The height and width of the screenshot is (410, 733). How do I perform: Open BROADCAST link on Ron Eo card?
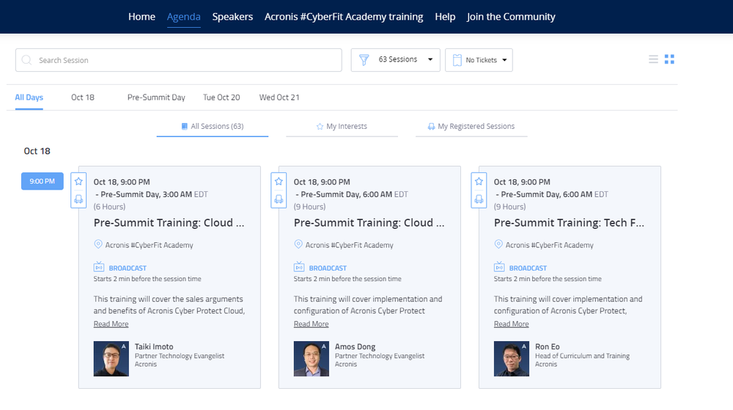528,268
